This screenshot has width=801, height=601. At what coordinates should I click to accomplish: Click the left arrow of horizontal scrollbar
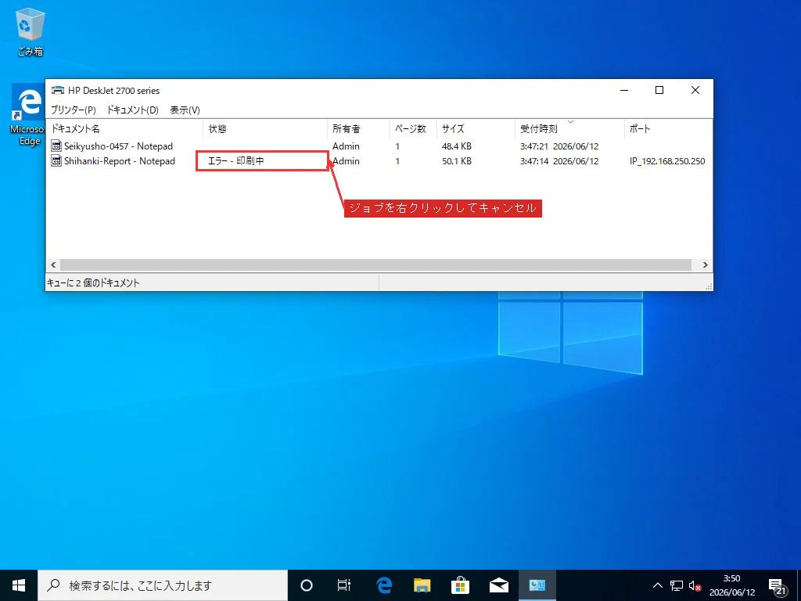click(53, 265)
